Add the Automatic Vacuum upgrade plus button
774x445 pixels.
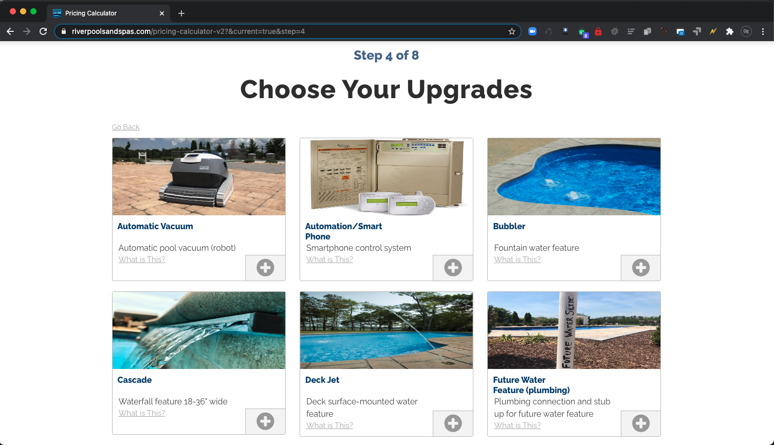[x=265, y=268]
